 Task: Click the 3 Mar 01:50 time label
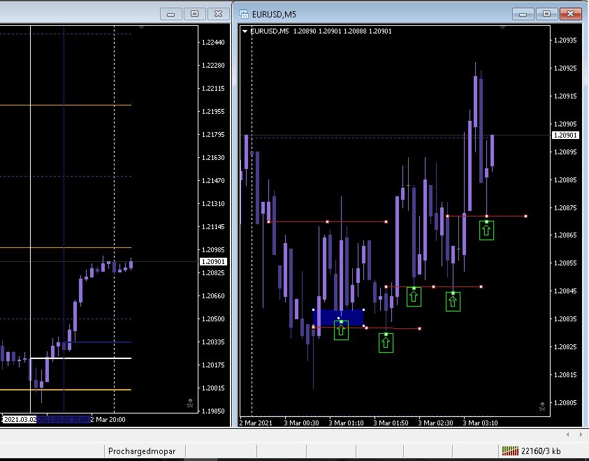tap(391, 423)
